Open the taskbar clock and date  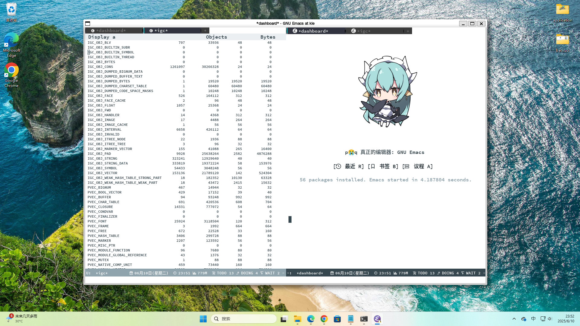coord(566,319)
